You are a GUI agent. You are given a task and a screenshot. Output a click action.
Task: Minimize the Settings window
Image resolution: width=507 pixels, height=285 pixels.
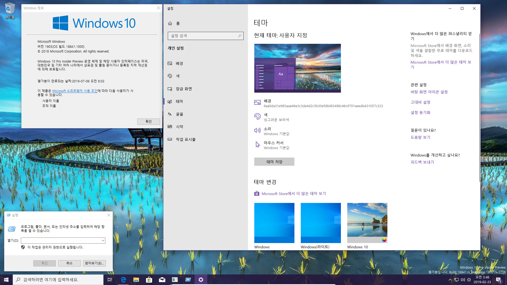pyautogui.click(x=450, y=8)
